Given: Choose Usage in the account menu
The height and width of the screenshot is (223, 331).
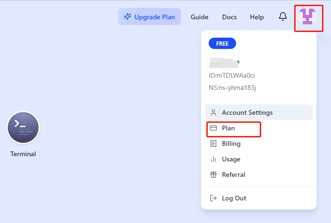Looking at the screenshot, I should click(231, 159).
